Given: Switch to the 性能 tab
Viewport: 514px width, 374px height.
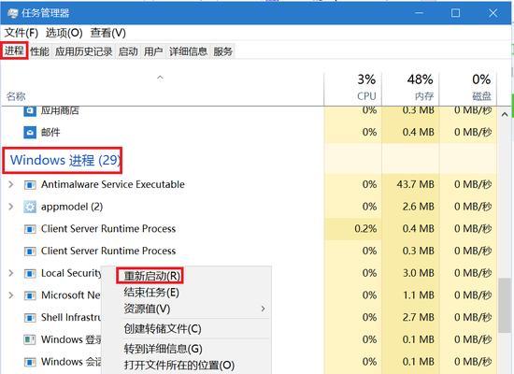Looking at the screenshot, I should (39, 51).
